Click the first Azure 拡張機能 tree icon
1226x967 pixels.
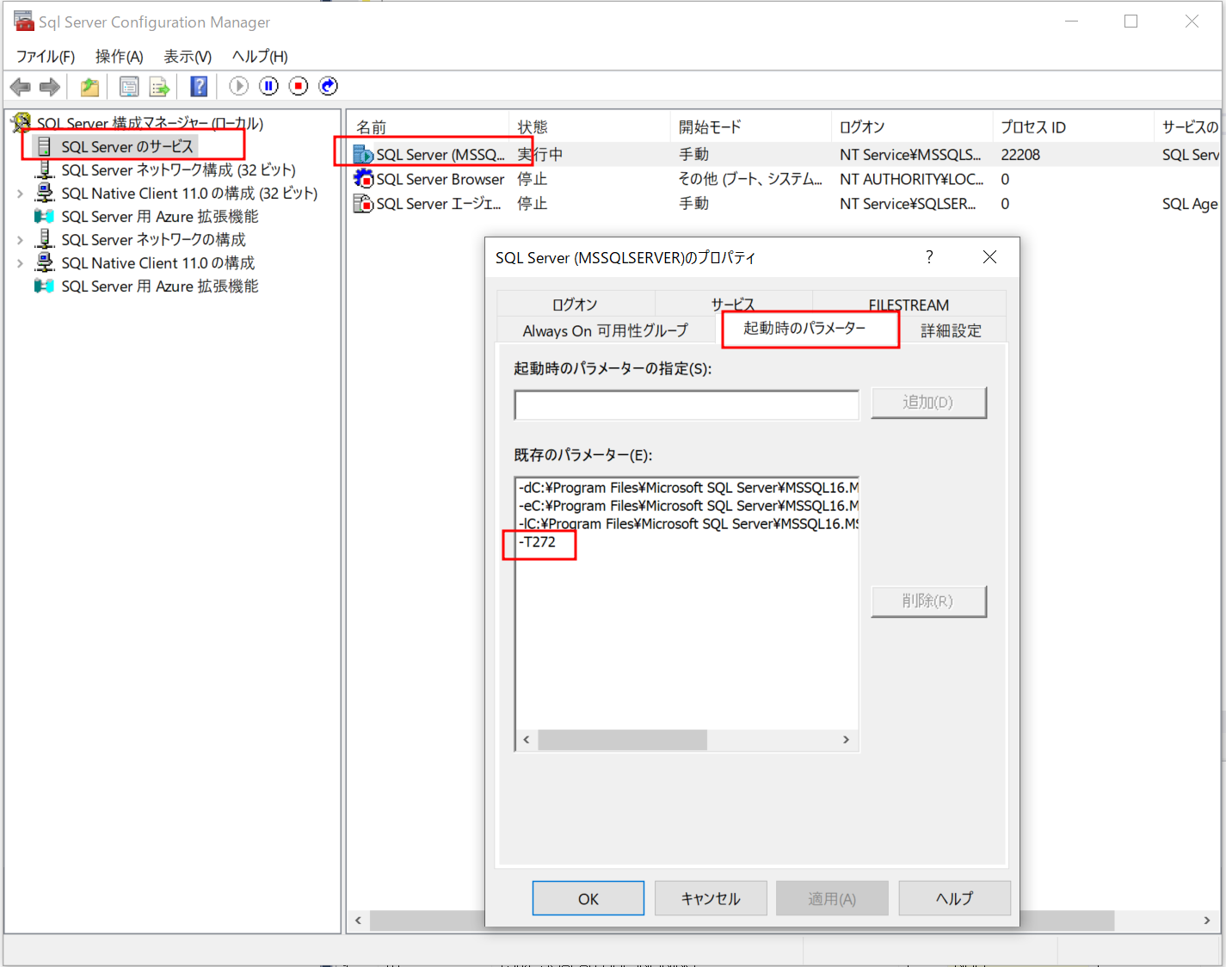click(45, 217)
